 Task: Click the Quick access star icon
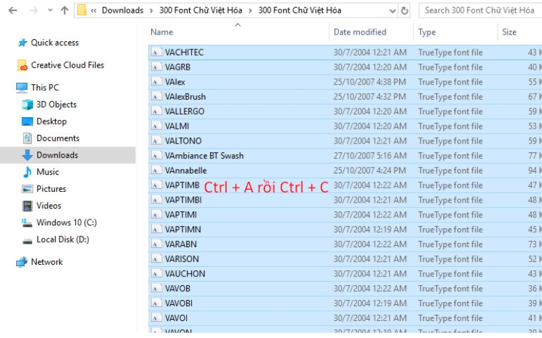coord(22,43)
